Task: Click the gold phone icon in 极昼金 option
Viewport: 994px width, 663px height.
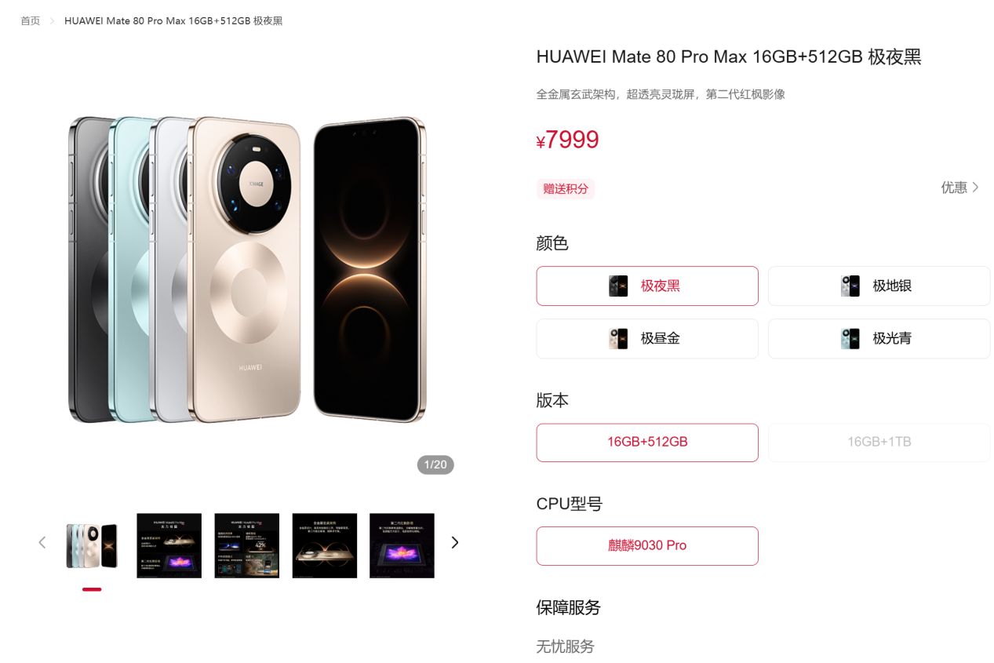Action: pos(618,338)
